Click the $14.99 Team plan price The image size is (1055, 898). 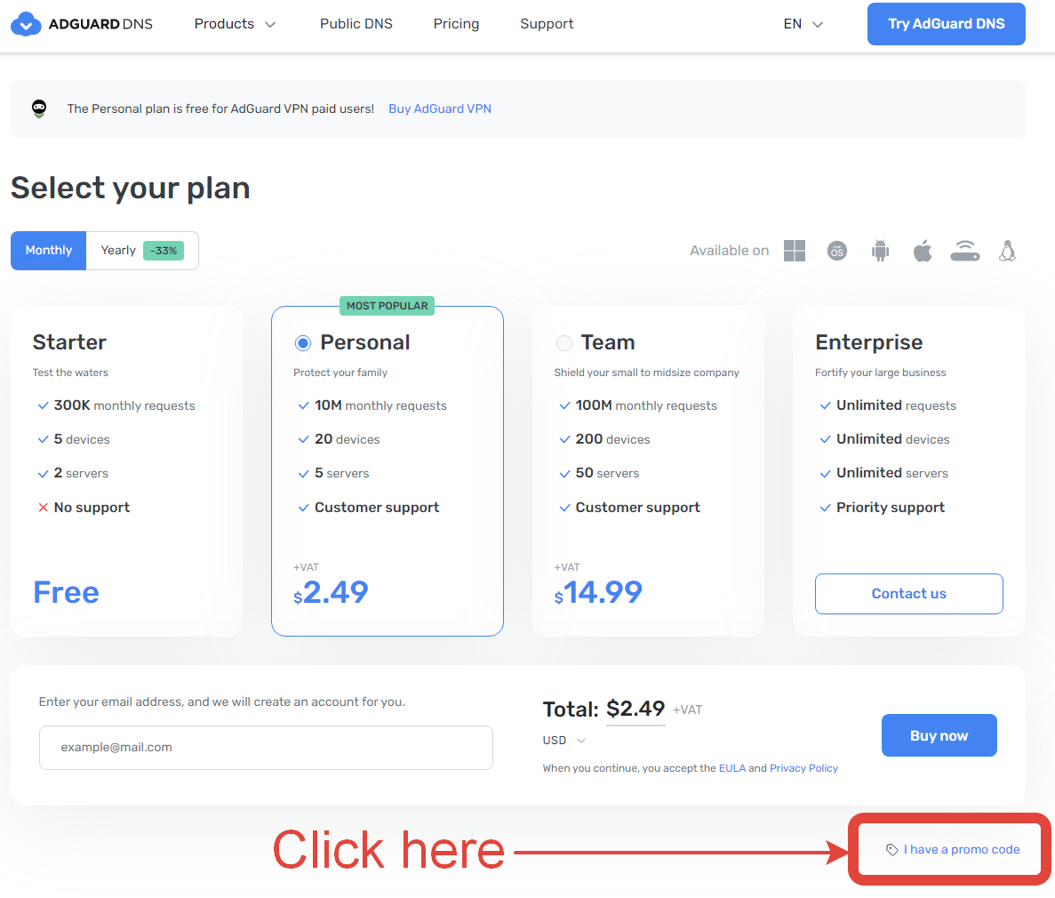click(x=597, y=592)
